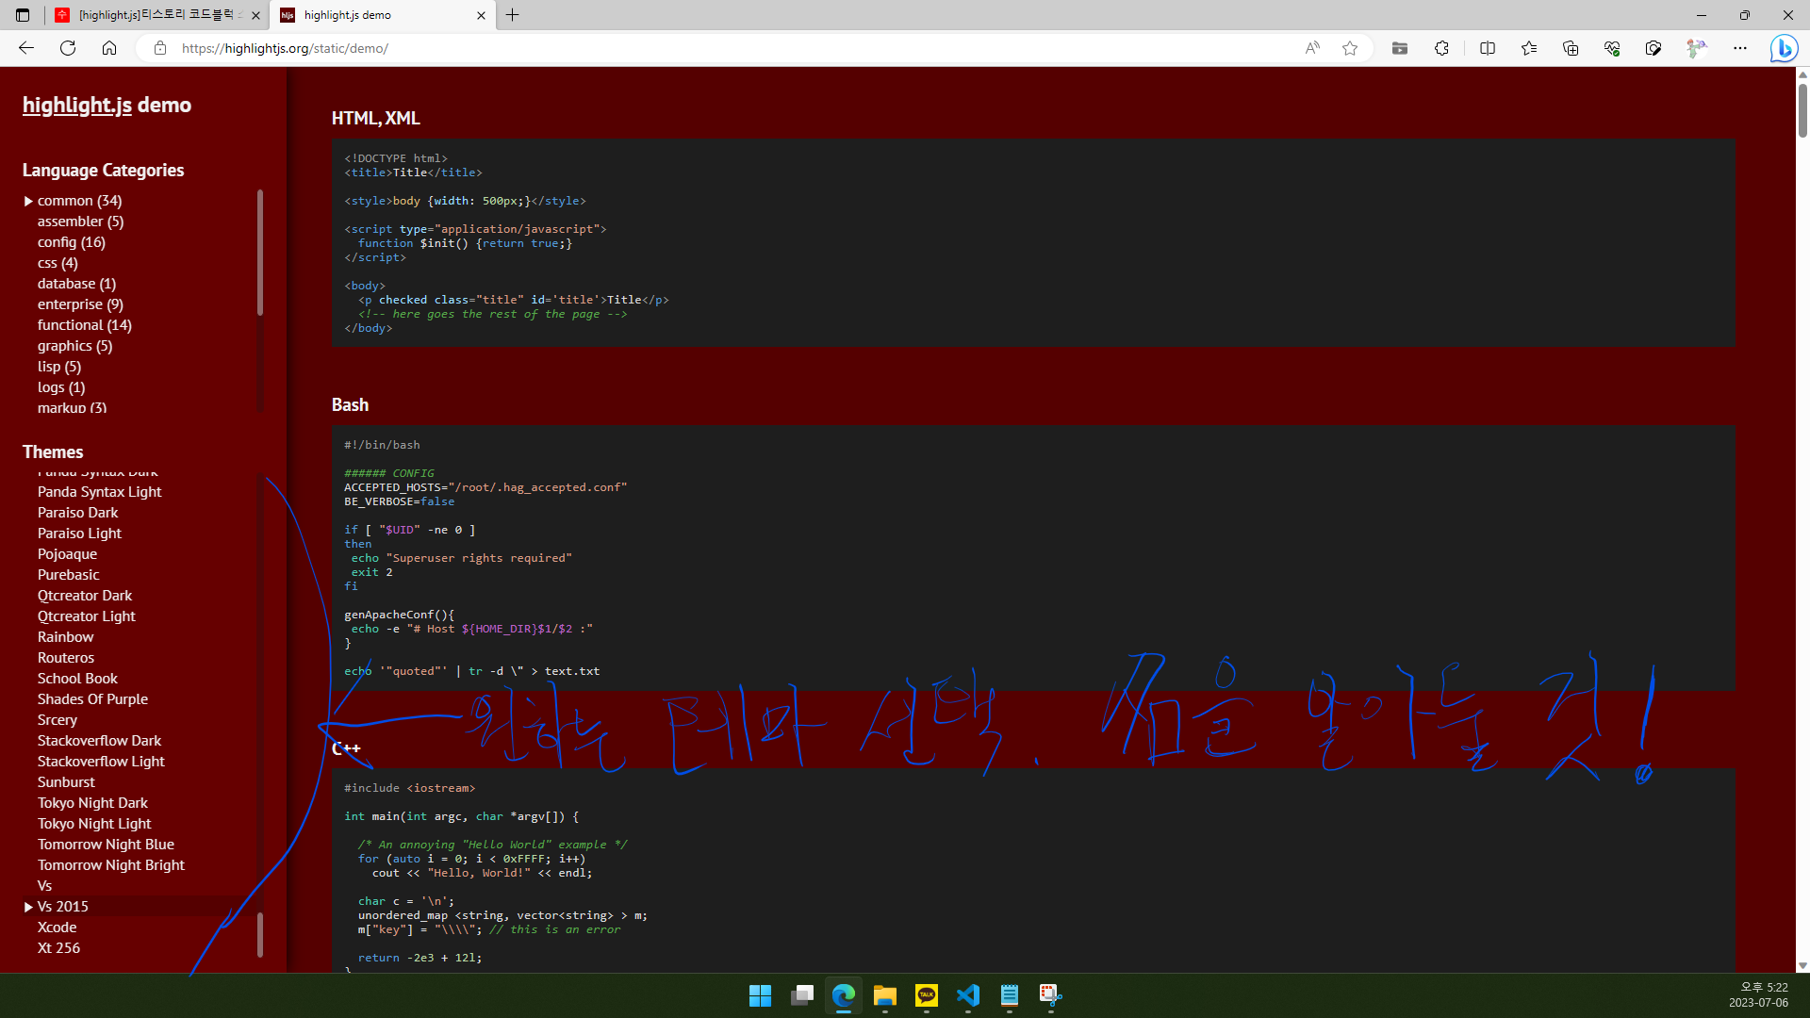Apply the Rainbow theme
Viewport: 1810px width, 1018px height.
point(65,637)
